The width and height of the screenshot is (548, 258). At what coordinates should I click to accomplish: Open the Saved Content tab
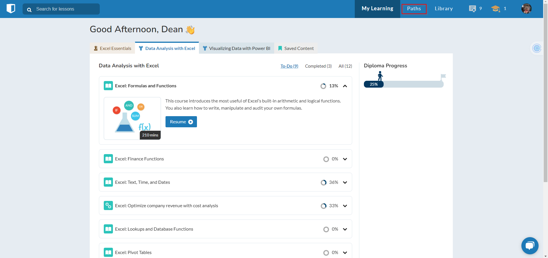tap(296, 48)
